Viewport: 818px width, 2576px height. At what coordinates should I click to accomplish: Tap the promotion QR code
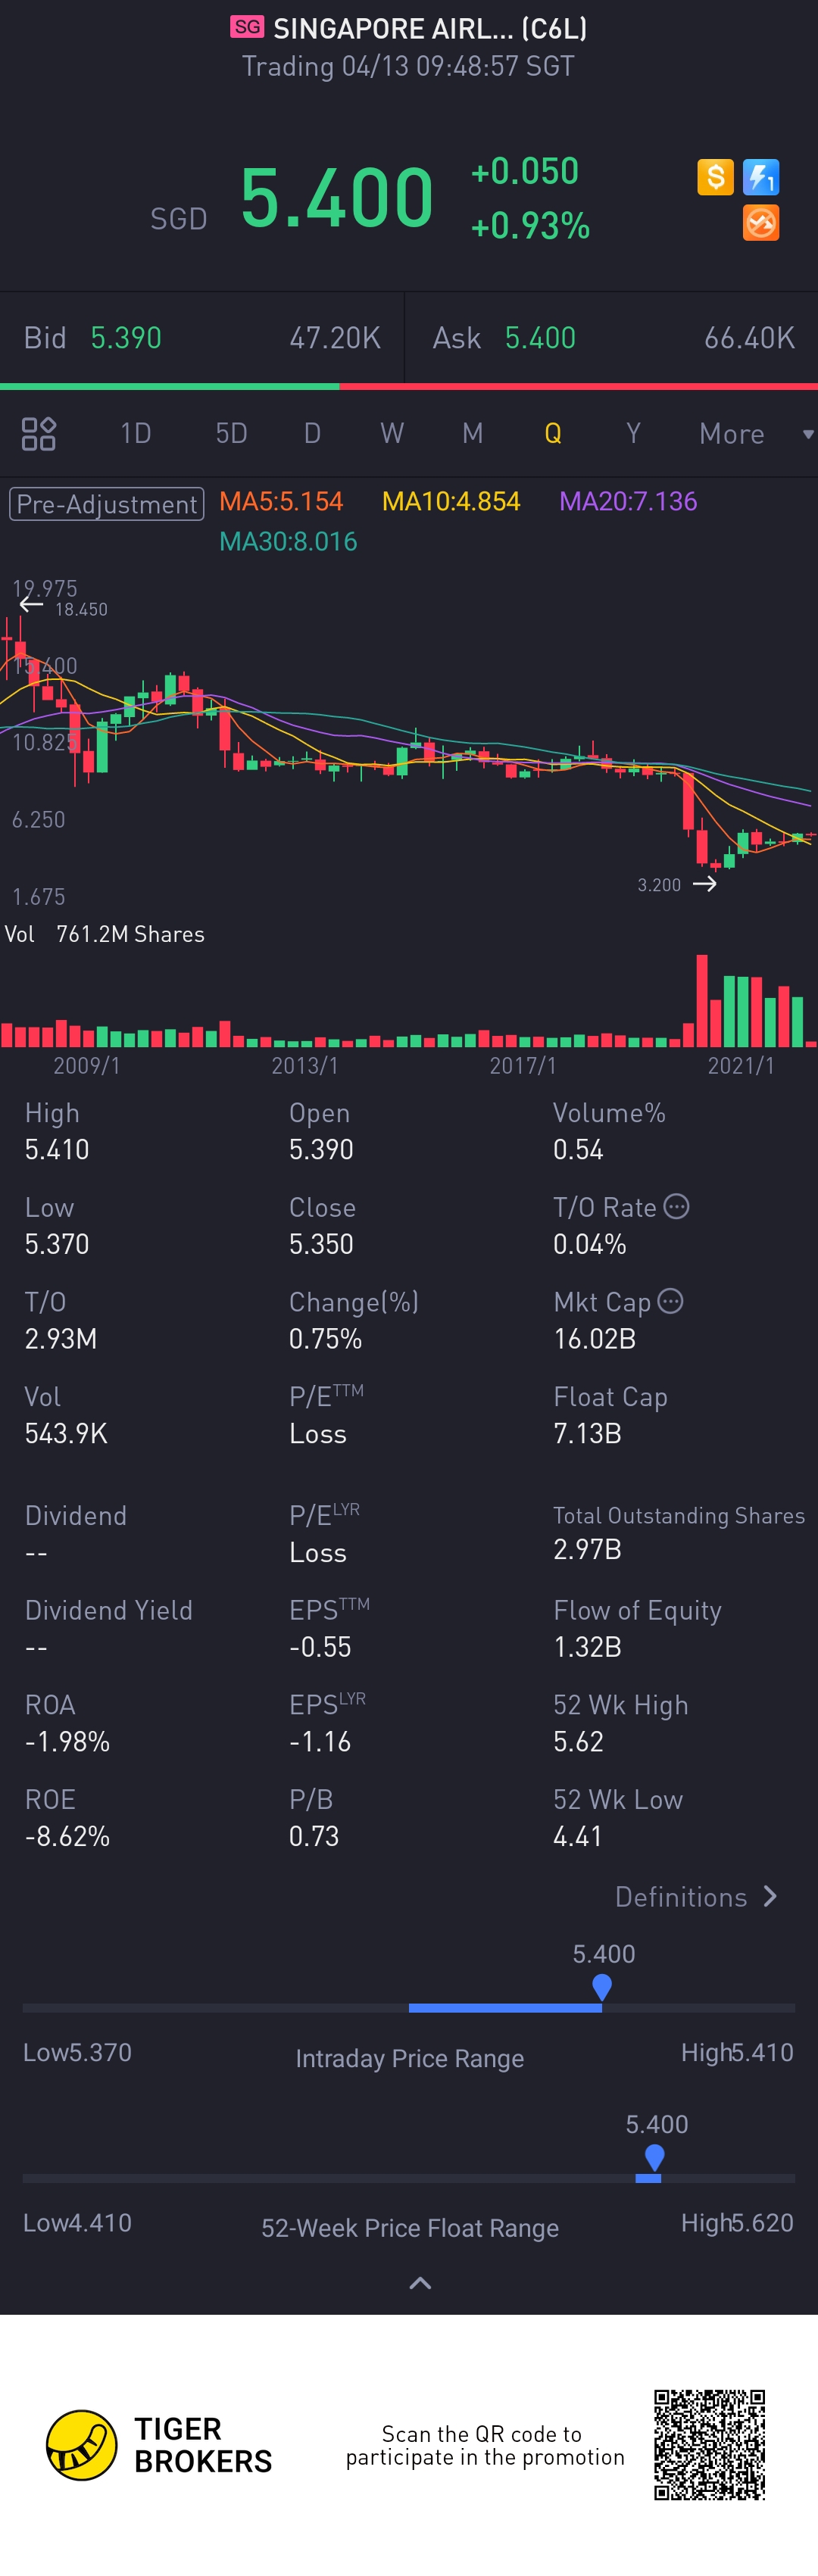point(709,2445)
